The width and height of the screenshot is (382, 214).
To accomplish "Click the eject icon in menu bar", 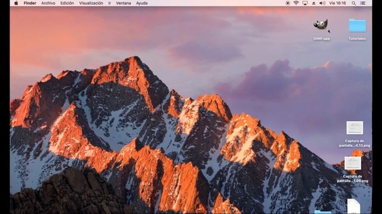I will (314, 3).
